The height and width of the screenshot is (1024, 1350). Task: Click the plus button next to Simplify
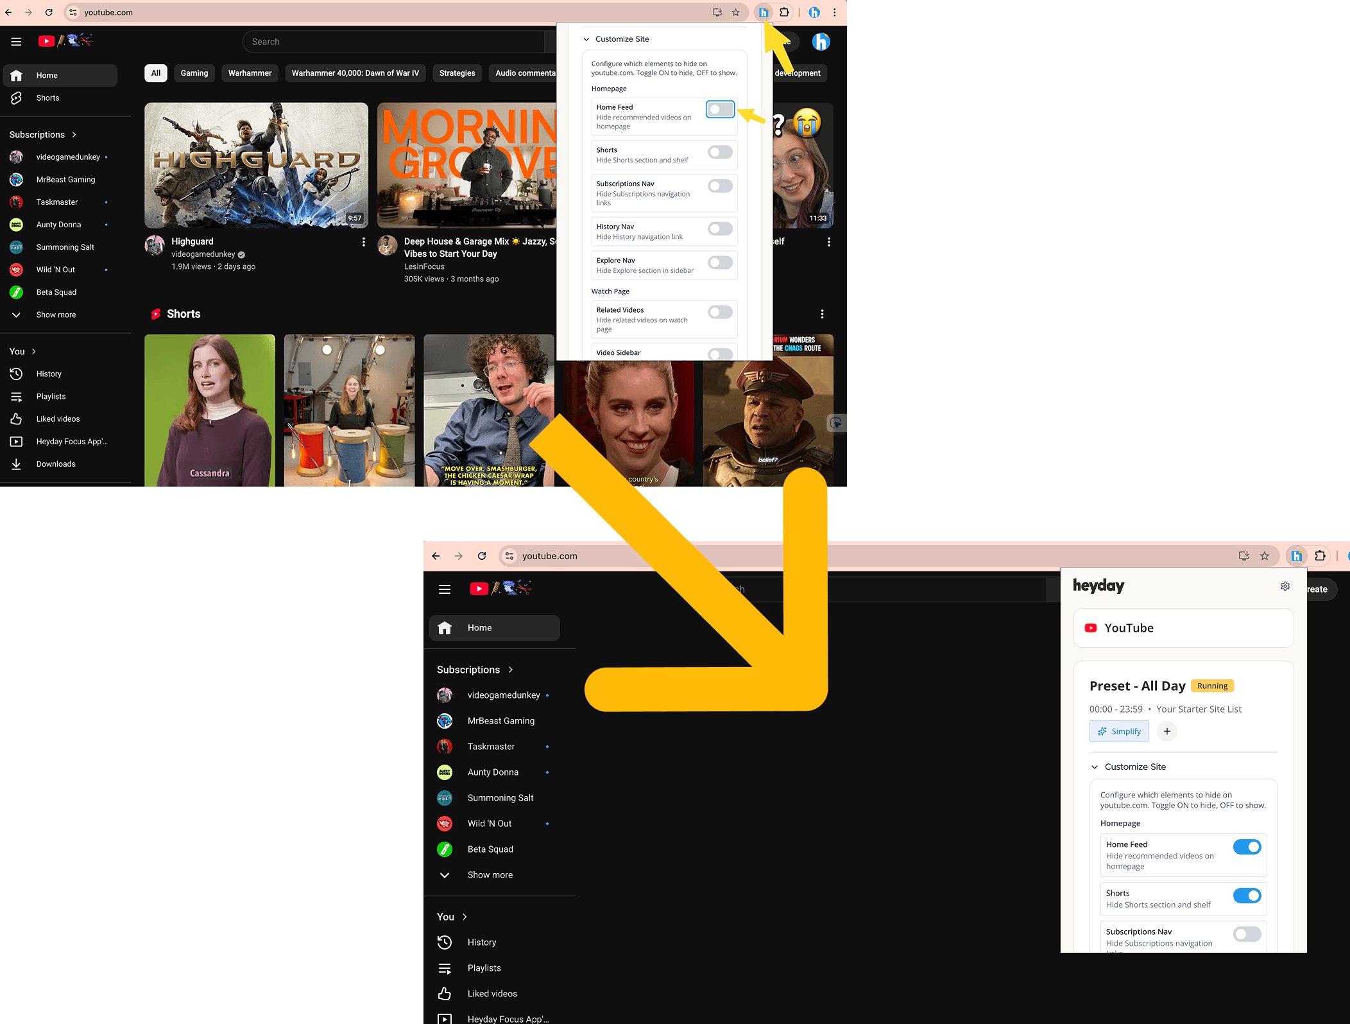(x=1166, y=731)
